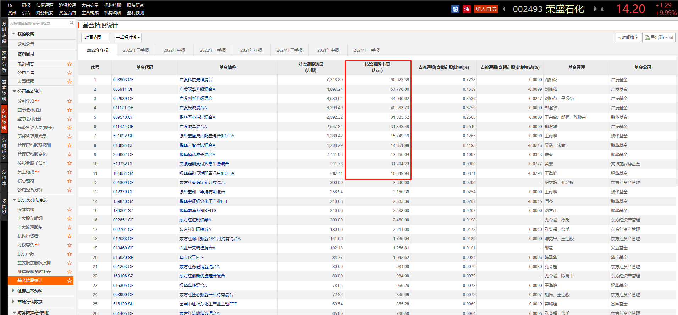This screenshot has height=315, width=678.
Task: Open the 资金流向 top menu item
Action: tap(67, 13)
